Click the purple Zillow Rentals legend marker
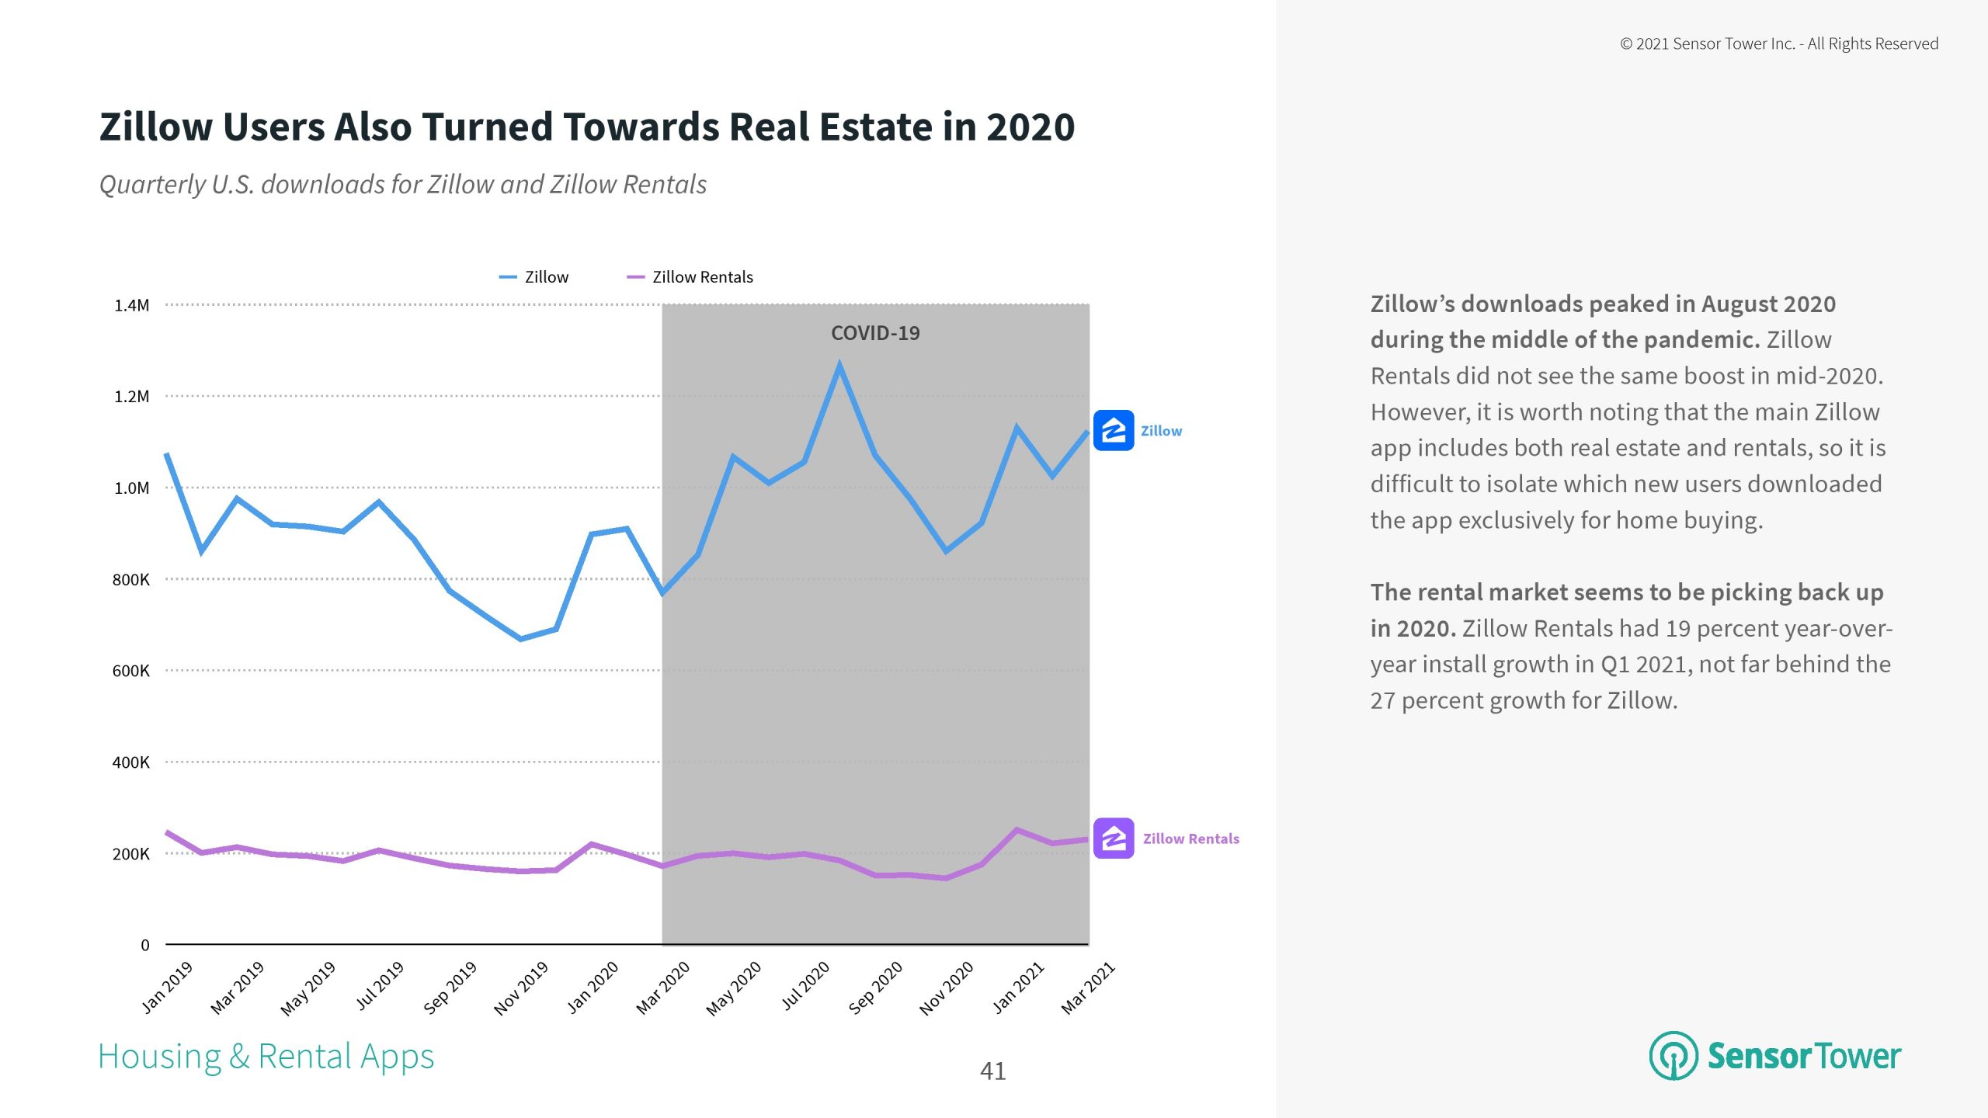1988x1118 pixels. 635,277
